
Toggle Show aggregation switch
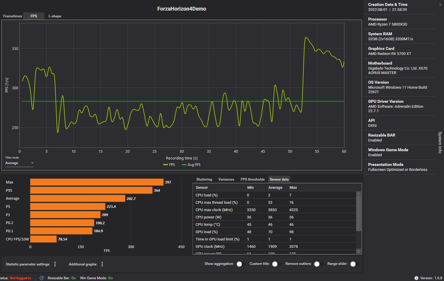coord(241,264)
